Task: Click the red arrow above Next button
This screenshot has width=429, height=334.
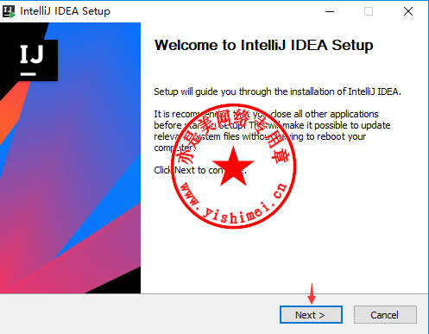Action: 312,293
